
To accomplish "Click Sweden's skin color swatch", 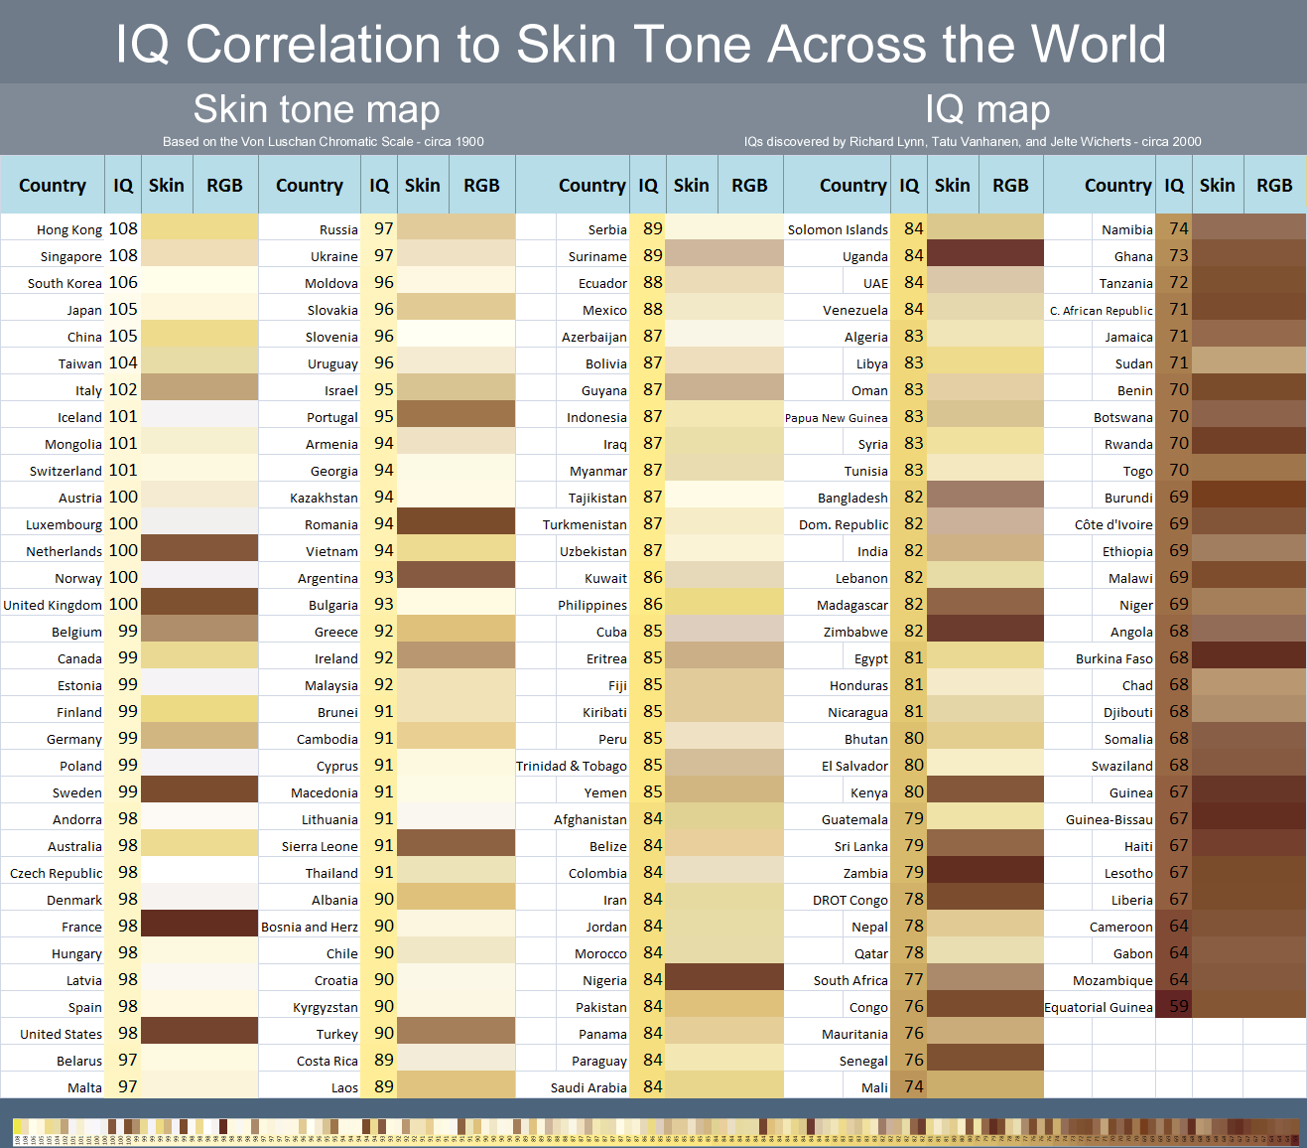I will (x=199, y=791).
